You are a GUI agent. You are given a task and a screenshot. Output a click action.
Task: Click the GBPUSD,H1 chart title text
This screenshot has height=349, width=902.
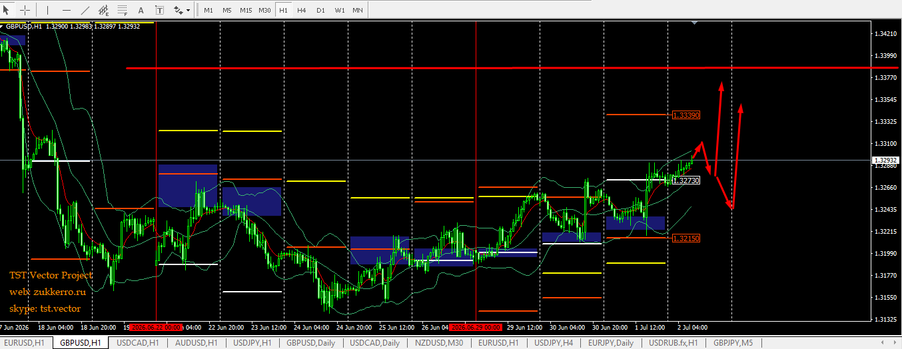point(24,26)
